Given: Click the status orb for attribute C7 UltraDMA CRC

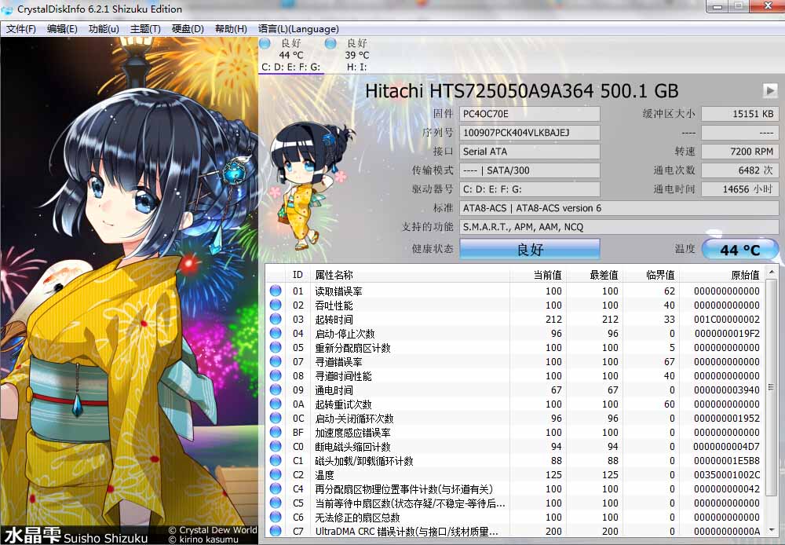Looking at the screenshot, I should point(276,532).
